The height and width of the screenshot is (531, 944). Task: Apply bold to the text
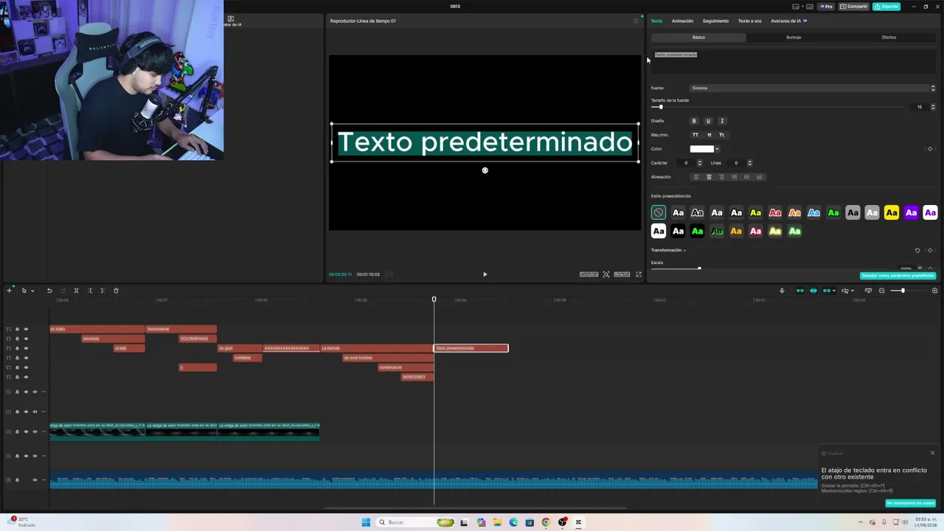(694, 121)
